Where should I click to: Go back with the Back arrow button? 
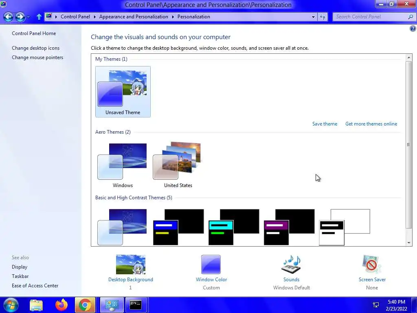(8, 17)
